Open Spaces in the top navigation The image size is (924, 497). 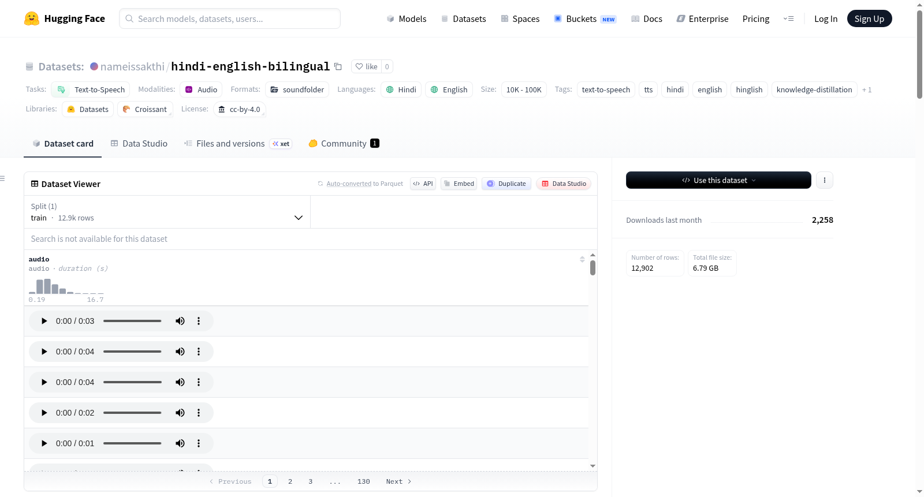(x=520, y=18)
